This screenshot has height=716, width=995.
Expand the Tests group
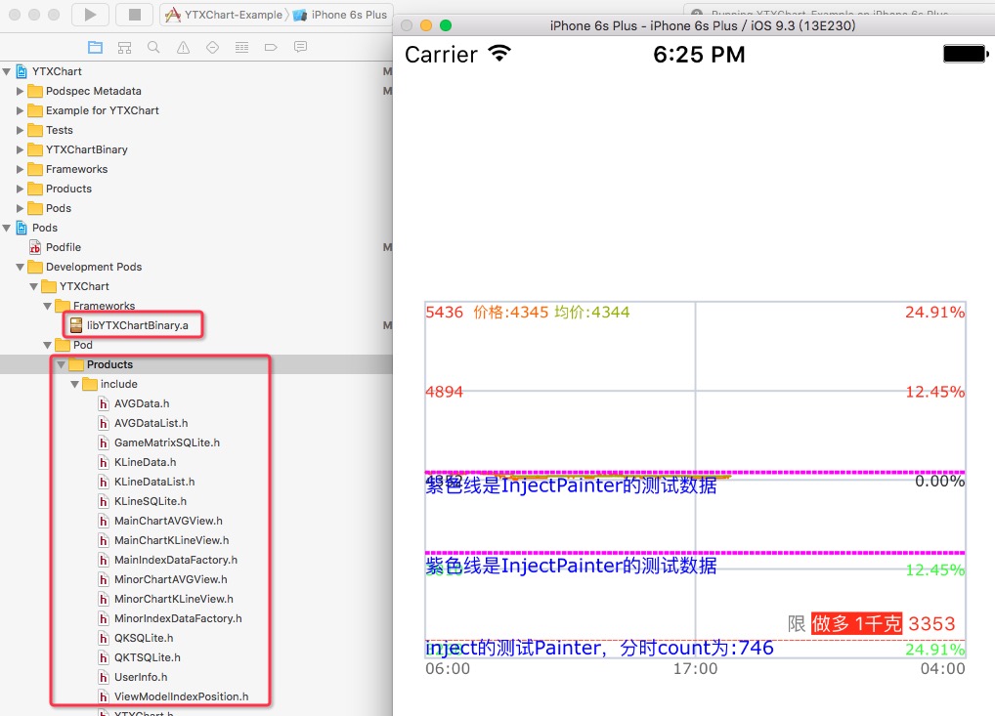click(19, 130)
